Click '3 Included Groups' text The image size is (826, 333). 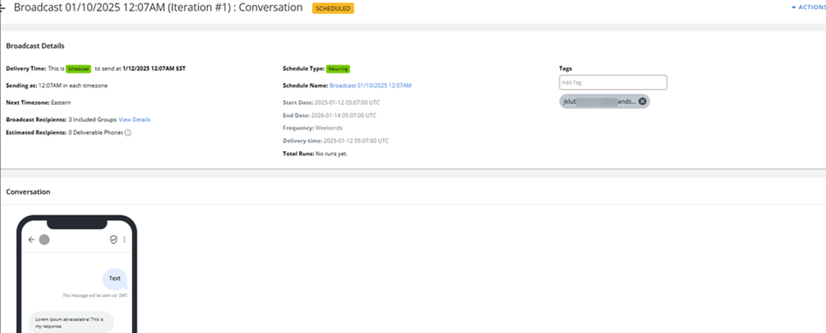click(x=92, y=120)
